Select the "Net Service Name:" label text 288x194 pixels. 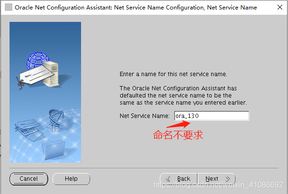click(144, 116)
